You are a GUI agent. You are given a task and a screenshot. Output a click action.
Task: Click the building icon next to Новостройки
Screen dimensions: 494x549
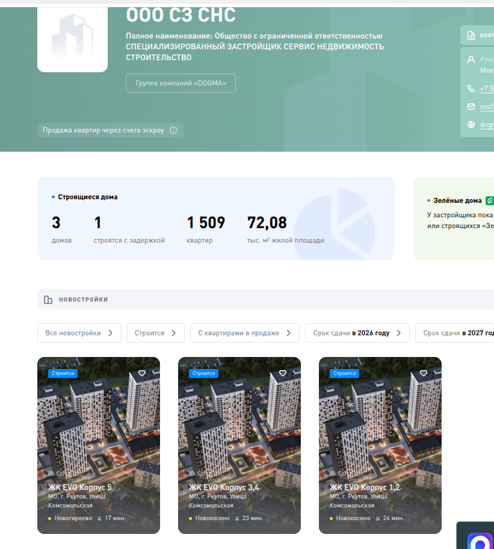pos(48,300)
